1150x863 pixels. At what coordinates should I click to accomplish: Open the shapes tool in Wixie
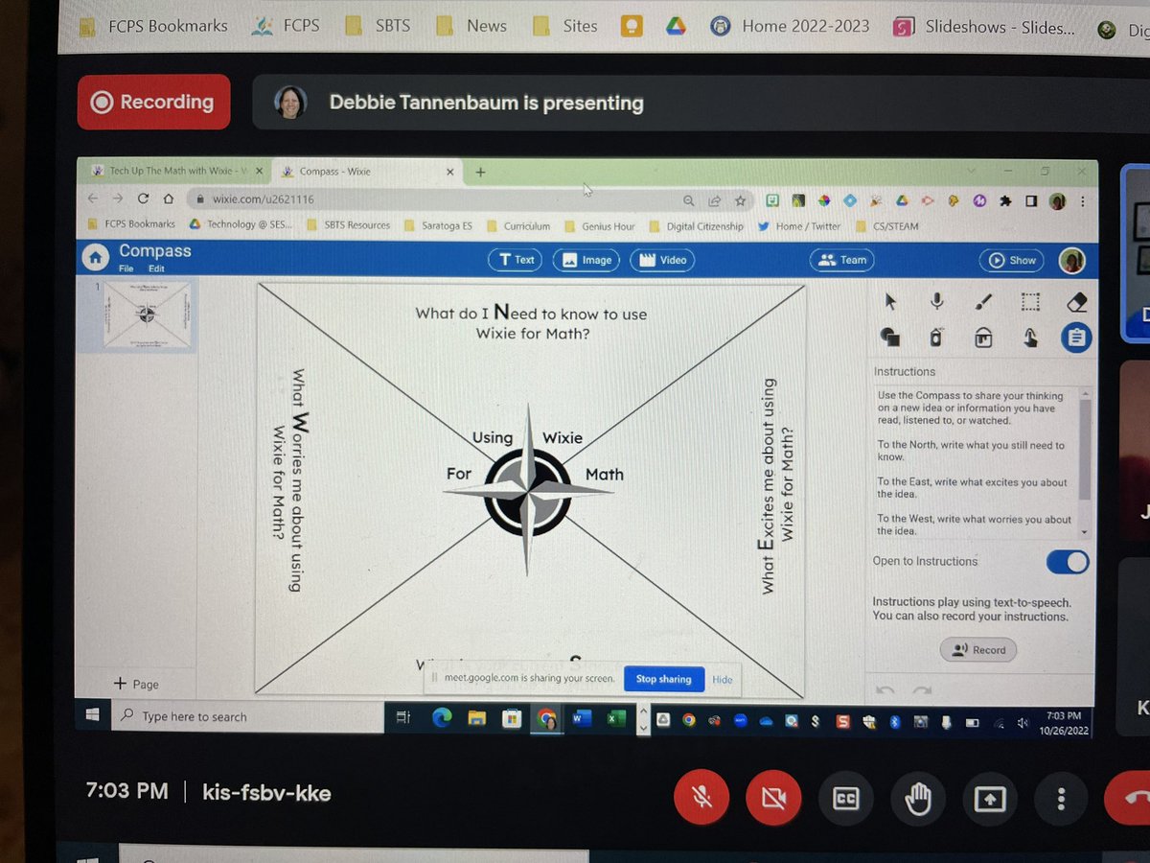(x=889, y=337)
